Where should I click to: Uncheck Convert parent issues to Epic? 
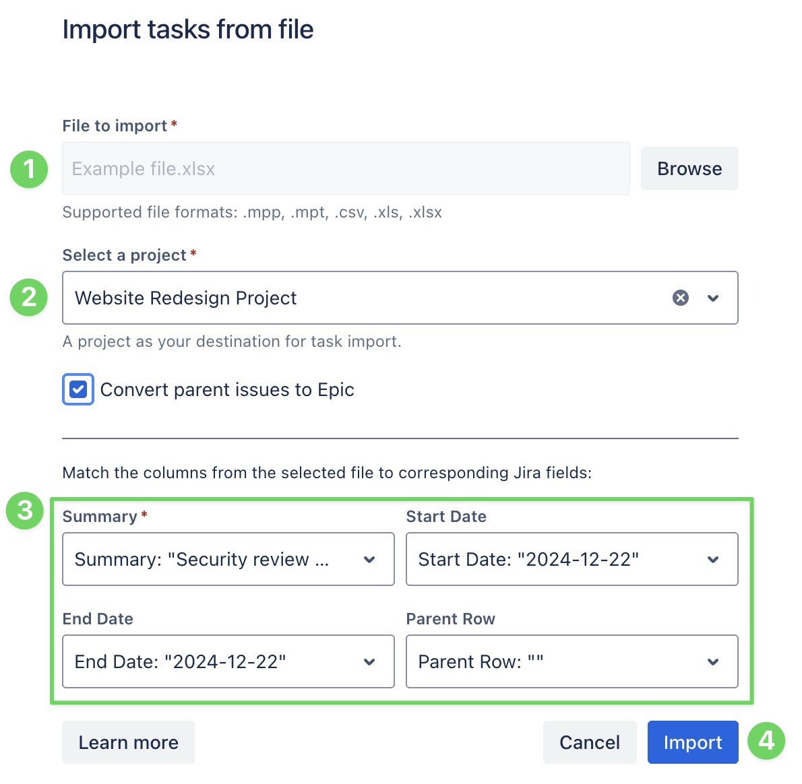pos(78,389)
